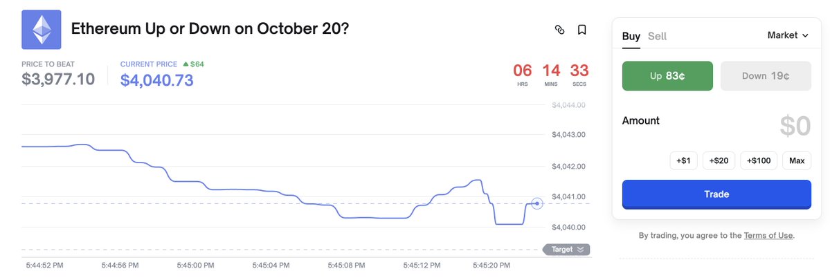Add $20 to the amount
The image size is (830, 278).
[719, 161]
